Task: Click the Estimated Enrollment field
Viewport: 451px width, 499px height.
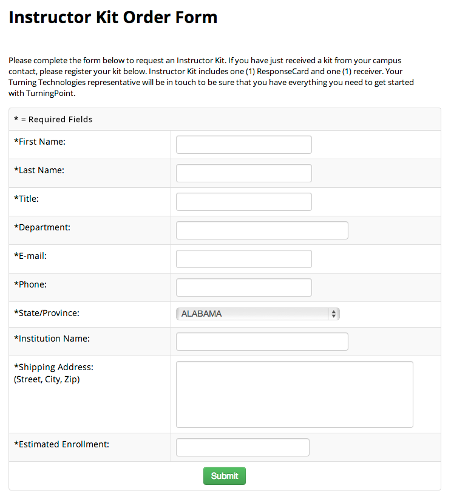Action: point(242,447)
